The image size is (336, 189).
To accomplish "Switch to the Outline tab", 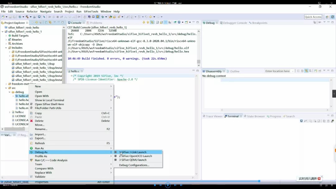I will [x=233, y=71].
